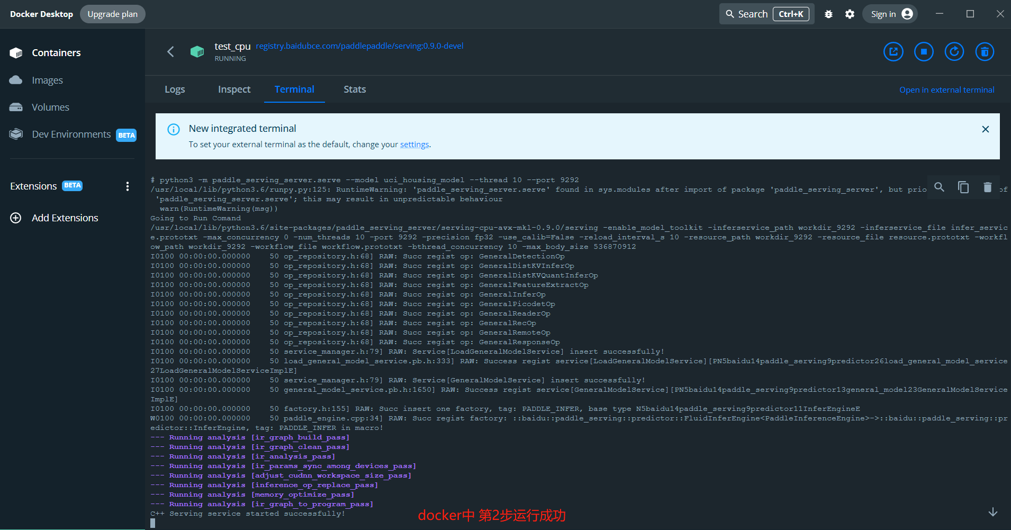
Task: Click Add Extensions
Action: coord(65,218)
